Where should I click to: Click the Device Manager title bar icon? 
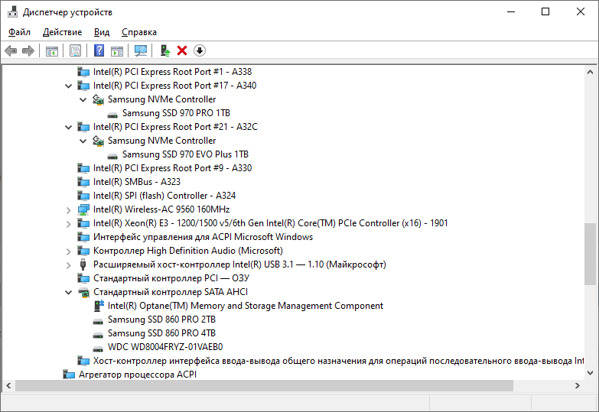tap(12, 11)
